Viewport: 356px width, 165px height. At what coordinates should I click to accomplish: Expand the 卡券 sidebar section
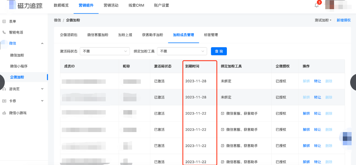point(42,101)
